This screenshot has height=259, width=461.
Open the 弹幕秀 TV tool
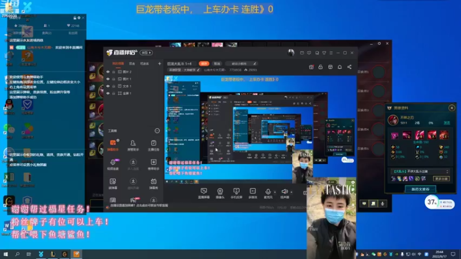[153, 184]
